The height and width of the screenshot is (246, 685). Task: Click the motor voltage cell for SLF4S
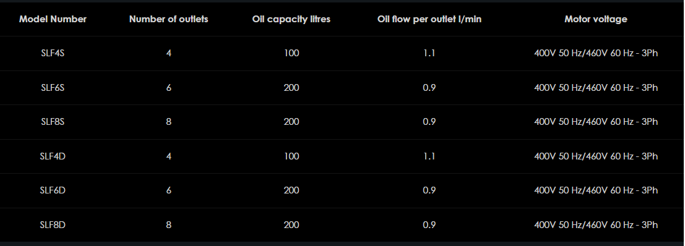coord(596,53)
